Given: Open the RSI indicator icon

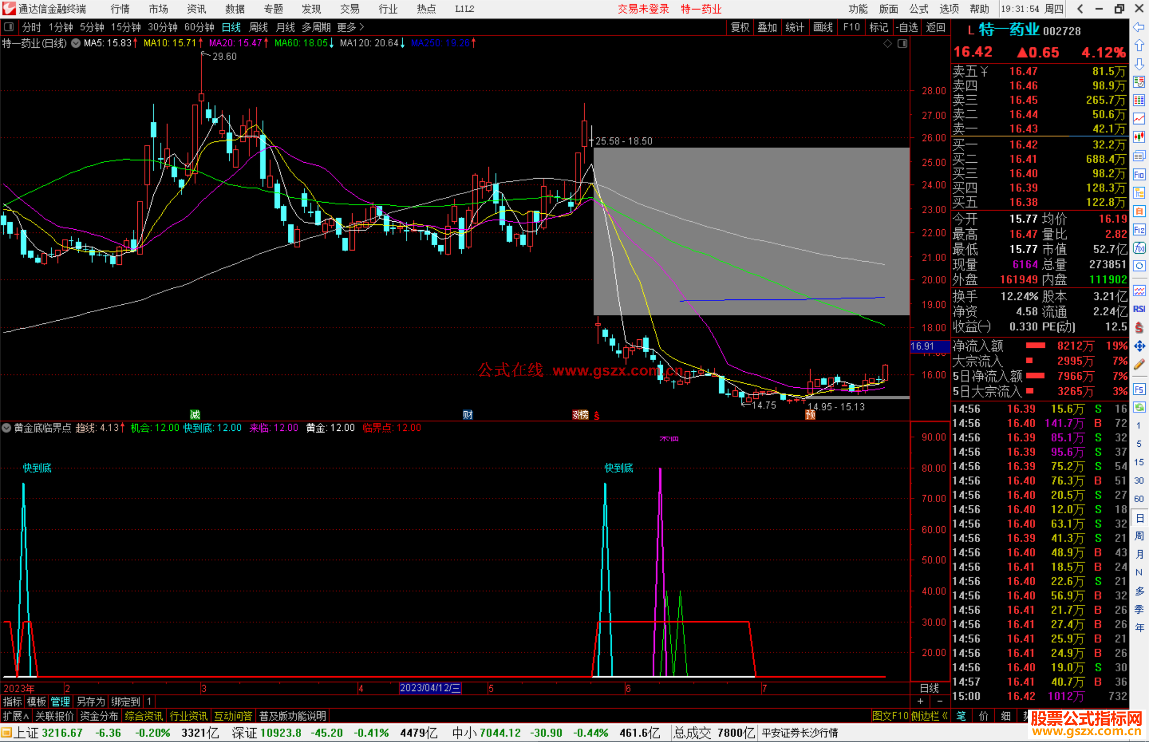Looking at the screenshot, I should pos(1139,309).
